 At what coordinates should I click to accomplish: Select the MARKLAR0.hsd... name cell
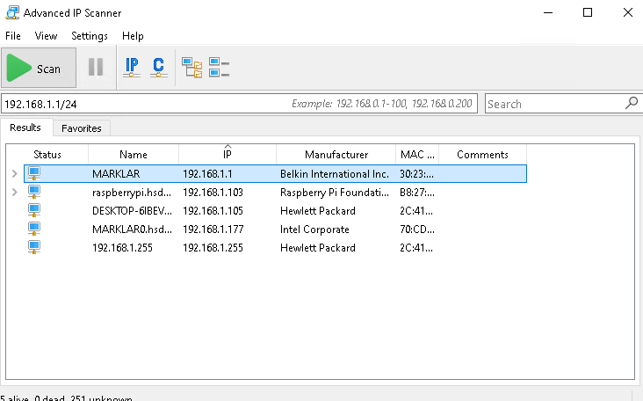(132, 230)
